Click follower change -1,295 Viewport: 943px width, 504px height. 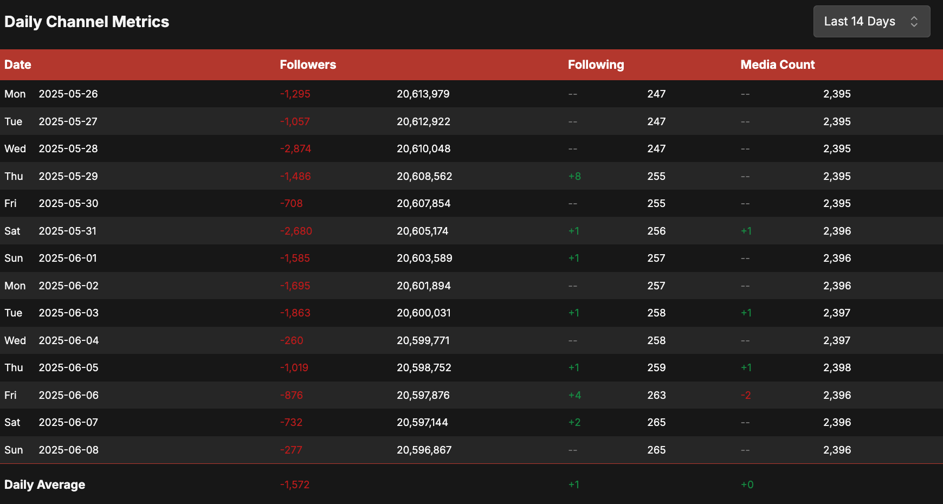coord(295,94)
